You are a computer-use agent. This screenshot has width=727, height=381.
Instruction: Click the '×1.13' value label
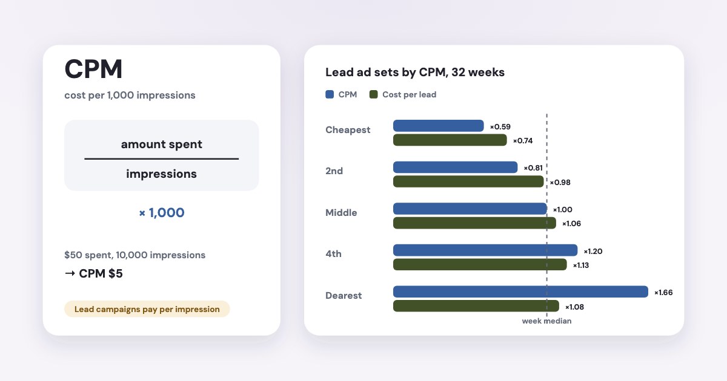[x=582, y=265]
